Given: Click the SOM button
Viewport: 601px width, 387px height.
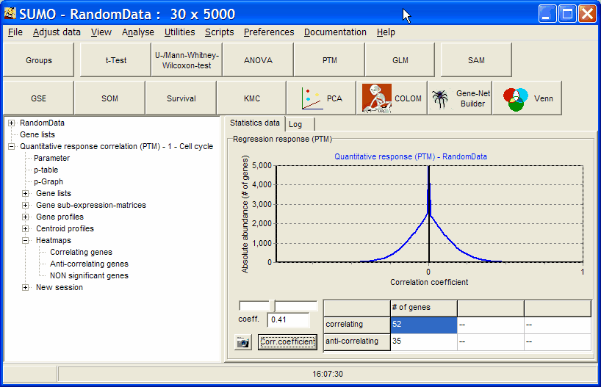Looking at the screenshot, I should click(x=109, y=98).
